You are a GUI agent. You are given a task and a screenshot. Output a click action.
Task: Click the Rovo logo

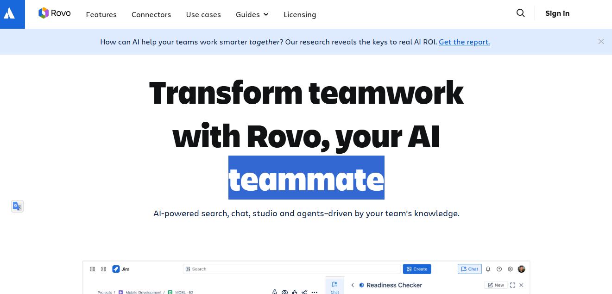[x=55, y=13]
